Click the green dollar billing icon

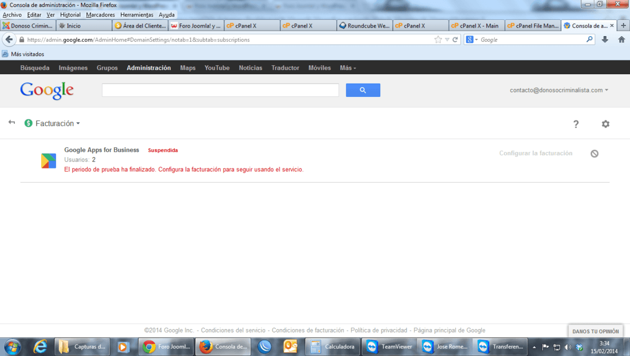point(28,123)
